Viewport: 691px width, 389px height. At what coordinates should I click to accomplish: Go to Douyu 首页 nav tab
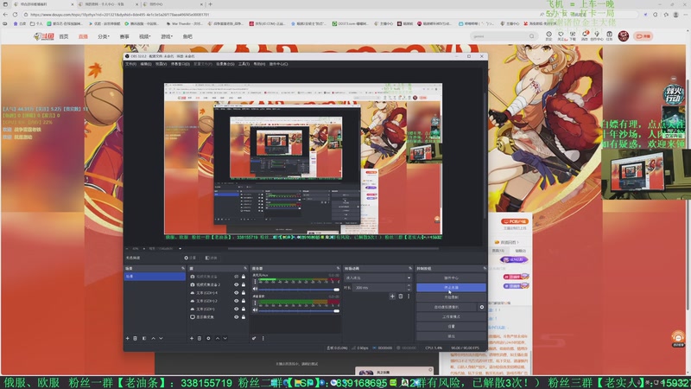pos(64,36)
